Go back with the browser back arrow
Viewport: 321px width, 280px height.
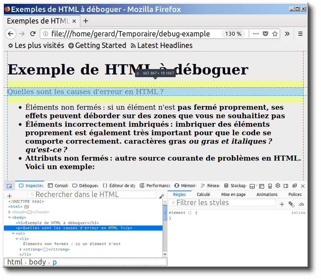click(10, 34)
